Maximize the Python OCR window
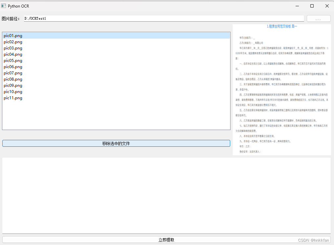The image size is (334, 245). coord(312,6)
